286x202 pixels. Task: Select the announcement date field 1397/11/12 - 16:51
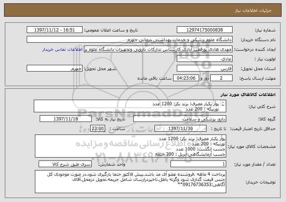click(x=55, y=30)
